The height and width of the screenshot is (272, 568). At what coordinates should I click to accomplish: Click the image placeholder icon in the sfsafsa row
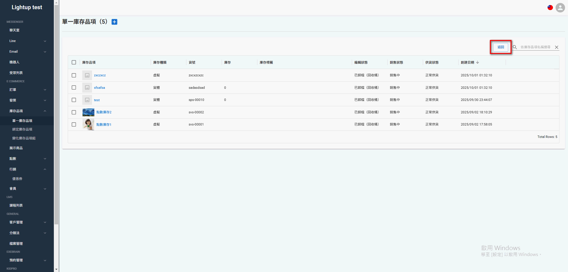pos(87,87)
